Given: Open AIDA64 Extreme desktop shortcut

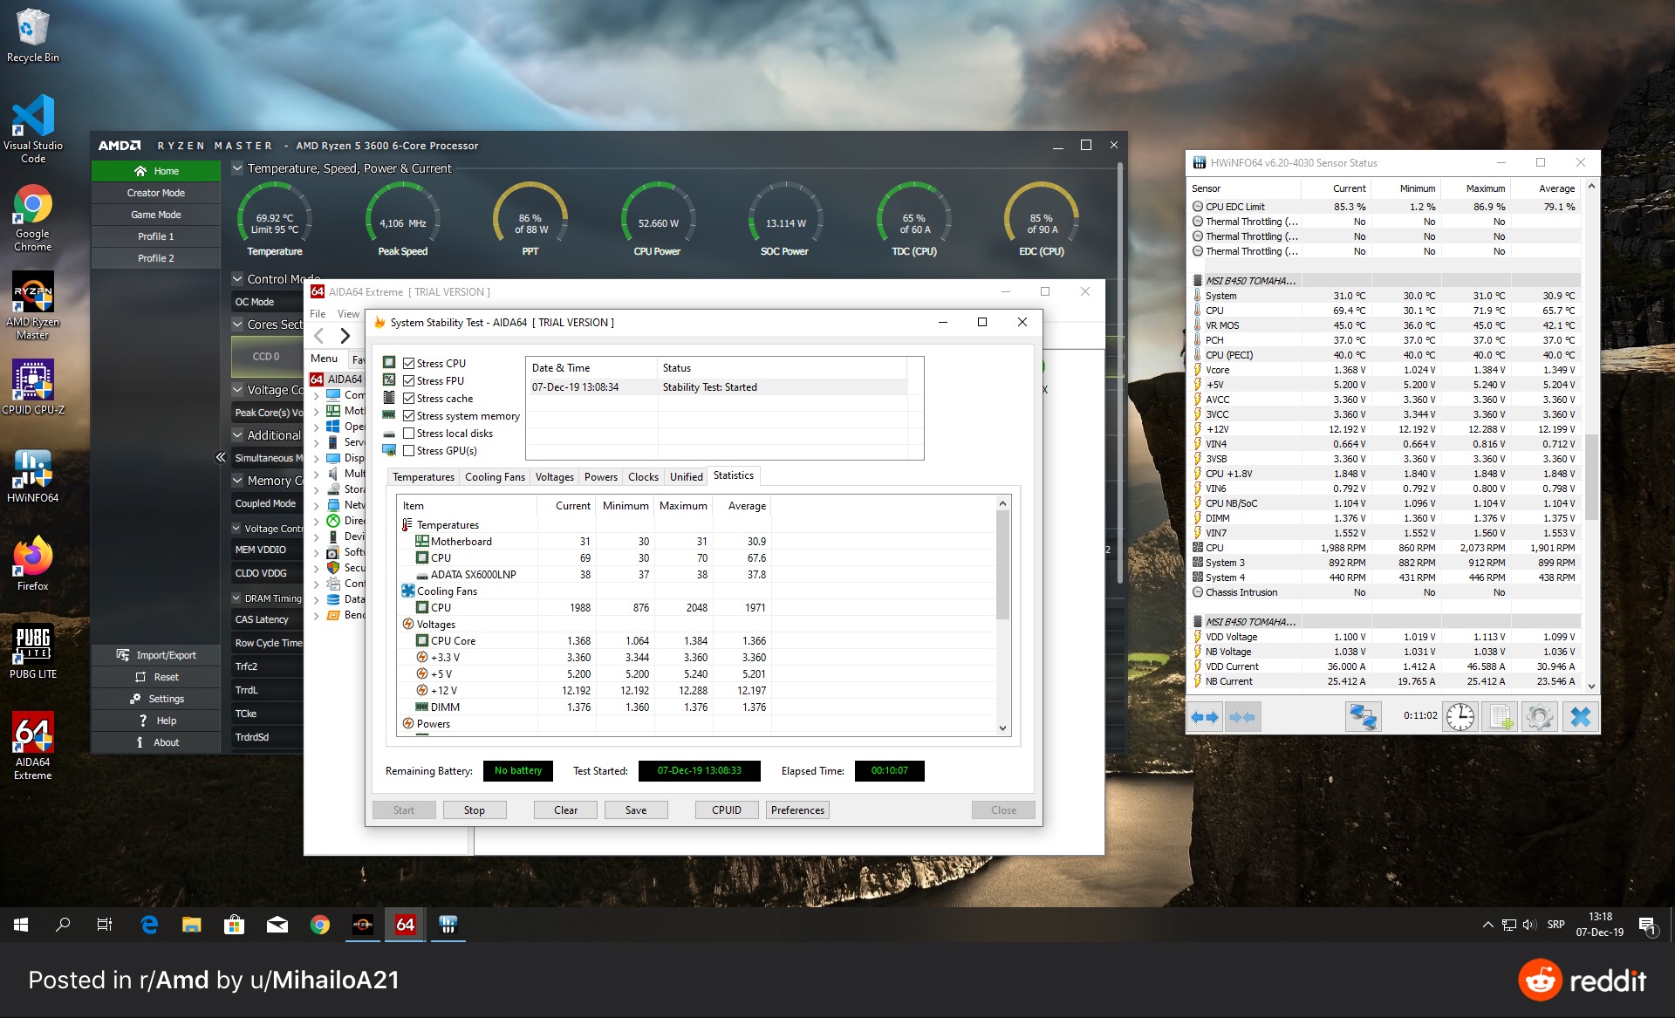Looking at the screenshot, I should coord(32,746).
